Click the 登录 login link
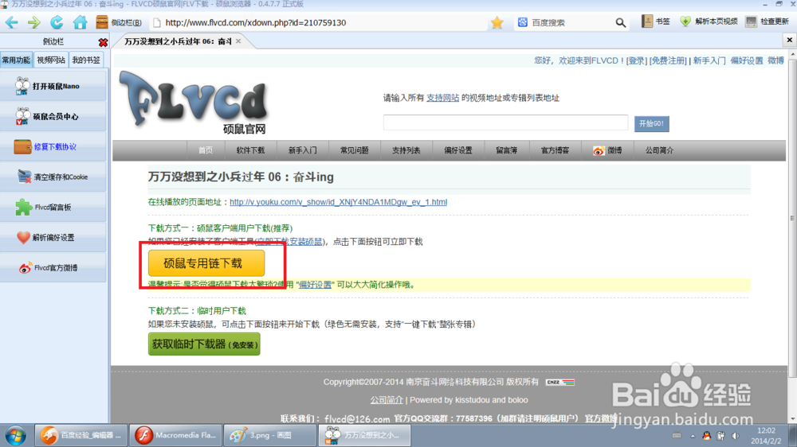 tap(636, 60)
